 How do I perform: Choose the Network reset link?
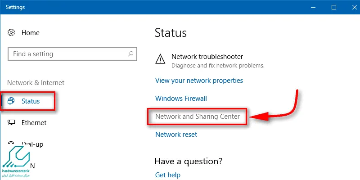tap(176, 134)
